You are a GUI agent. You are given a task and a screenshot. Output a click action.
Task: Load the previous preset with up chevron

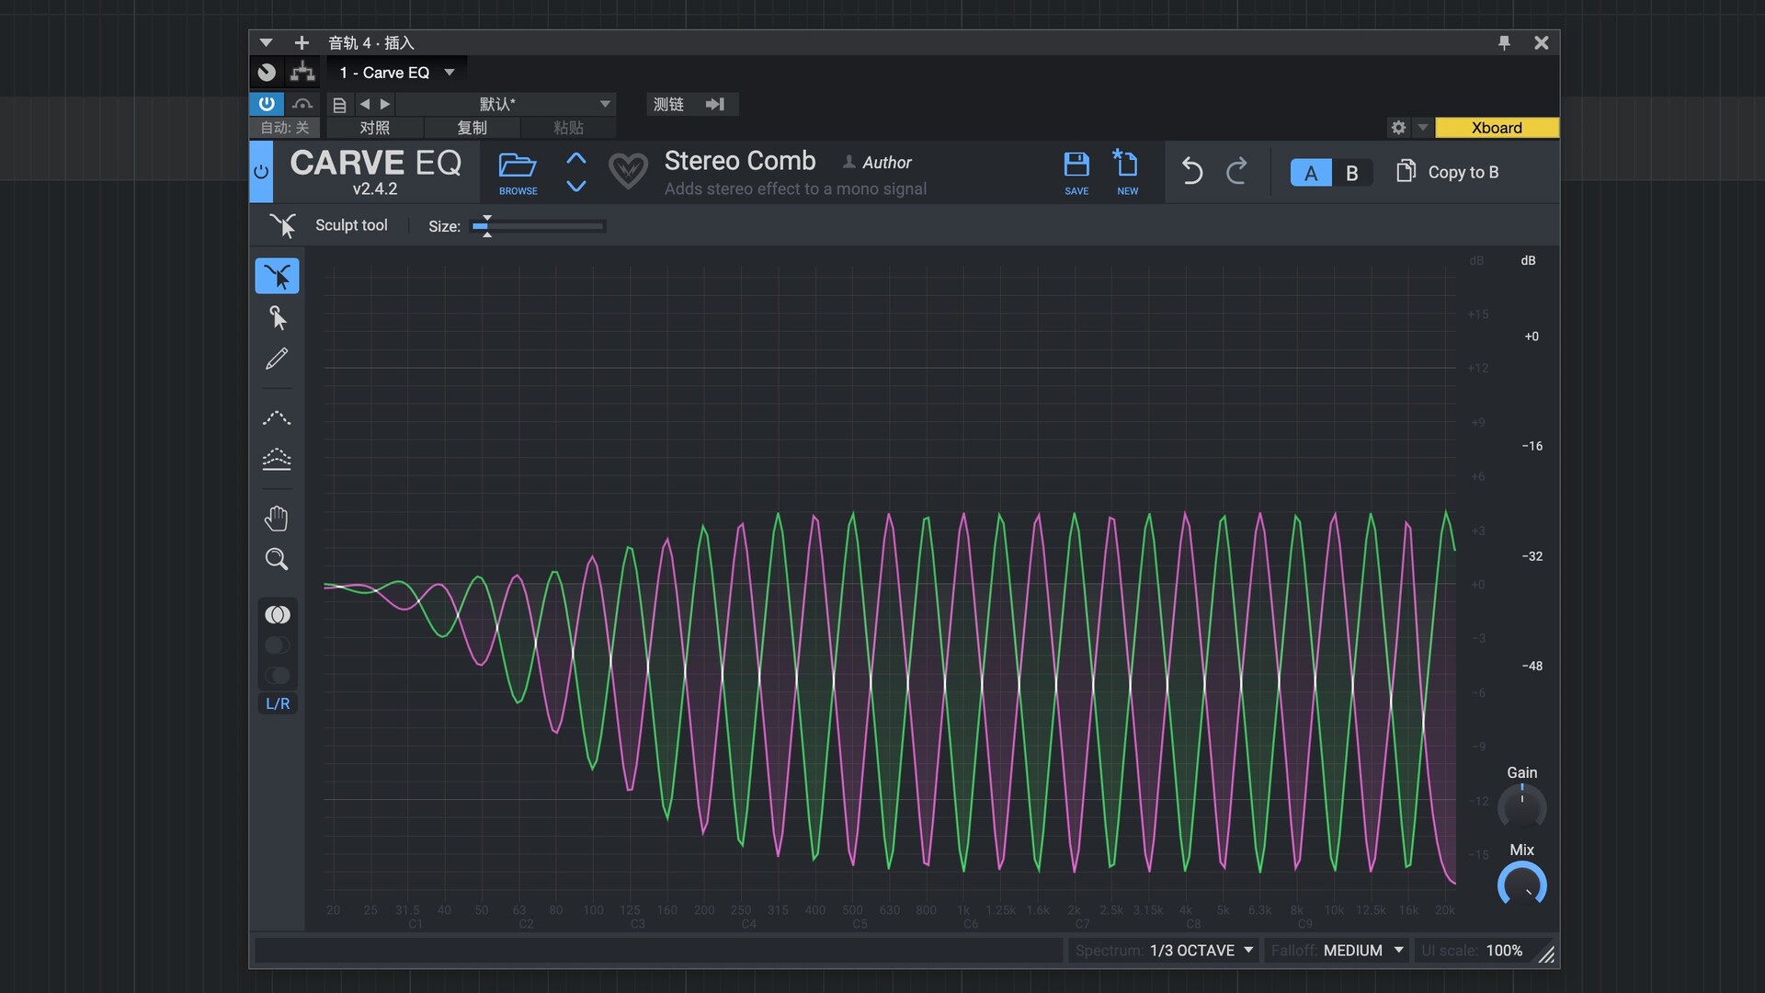pos(576,158)
